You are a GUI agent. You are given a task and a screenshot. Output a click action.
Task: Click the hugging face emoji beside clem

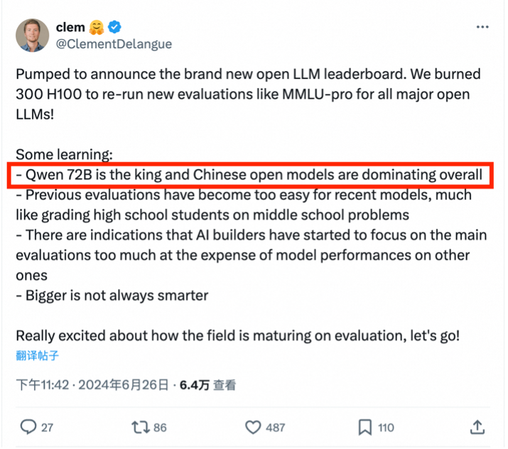point(97,28)
